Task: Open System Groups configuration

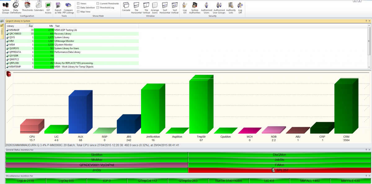Action: [x=6, y=7]
